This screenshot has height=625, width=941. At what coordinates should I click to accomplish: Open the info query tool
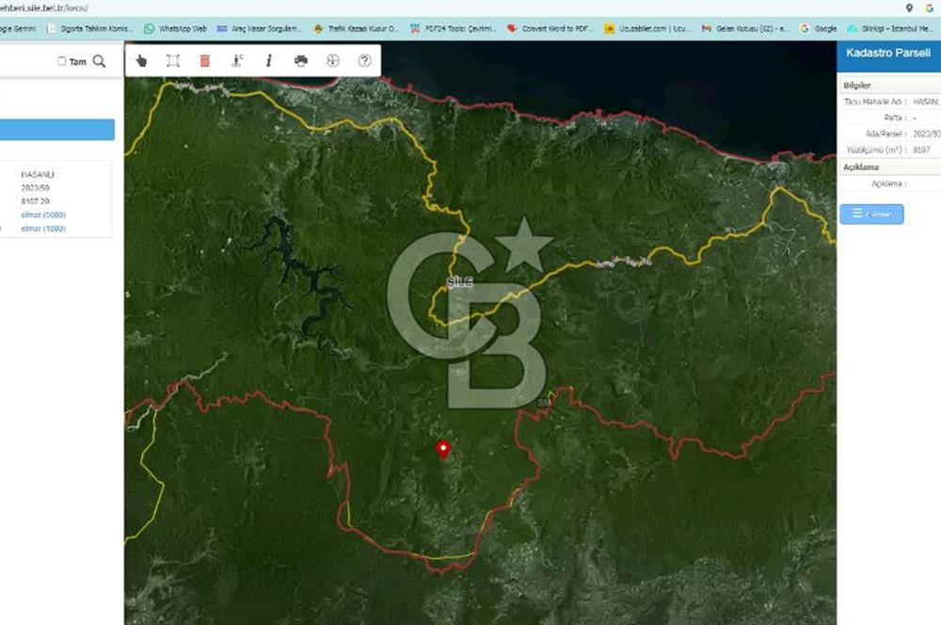pyautogui.click(x=269, y=61)
